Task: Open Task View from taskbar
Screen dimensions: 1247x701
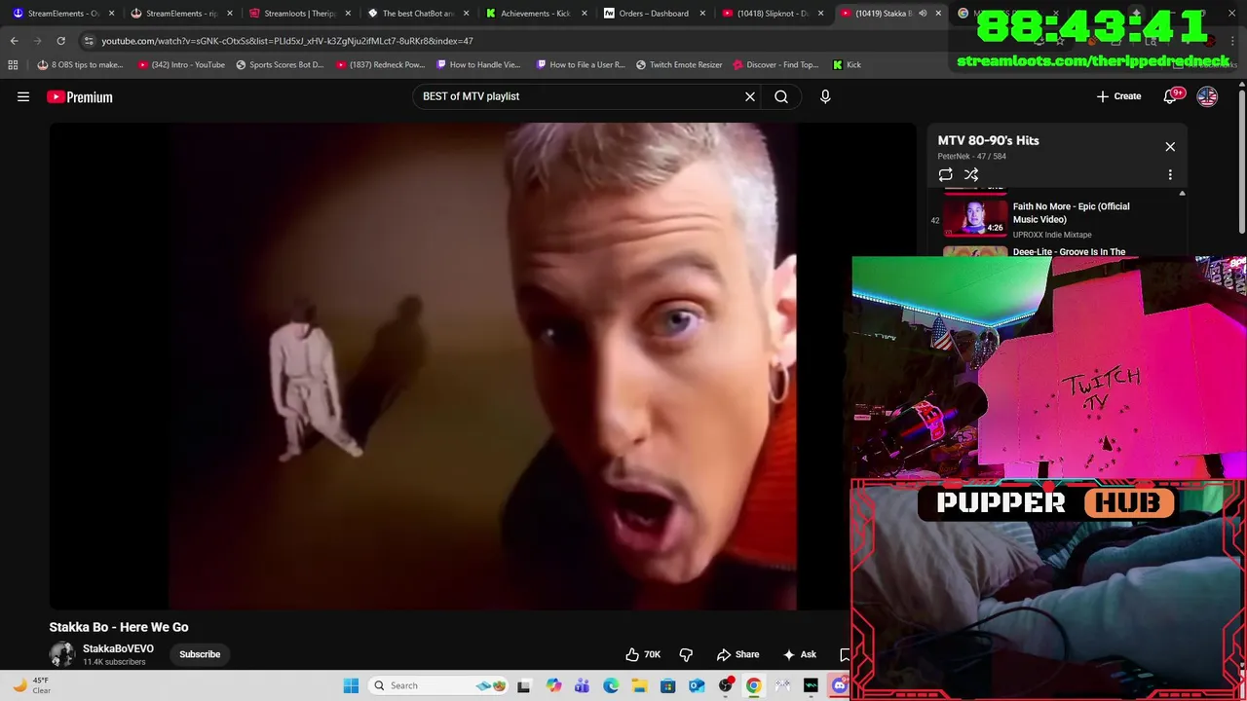Action: (x=523, y=685)
